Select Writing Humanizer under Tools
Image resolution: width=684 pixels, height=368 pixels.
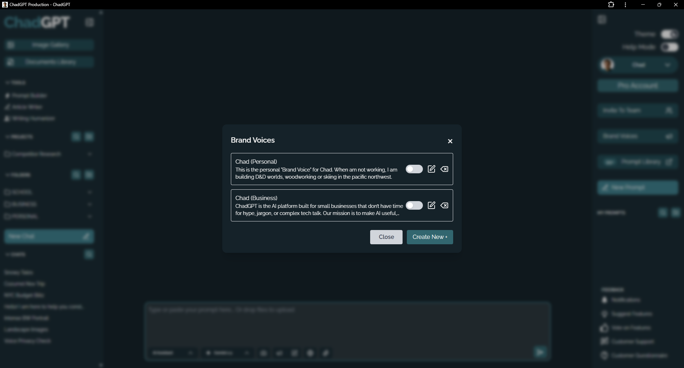click(x=33, y=118)
